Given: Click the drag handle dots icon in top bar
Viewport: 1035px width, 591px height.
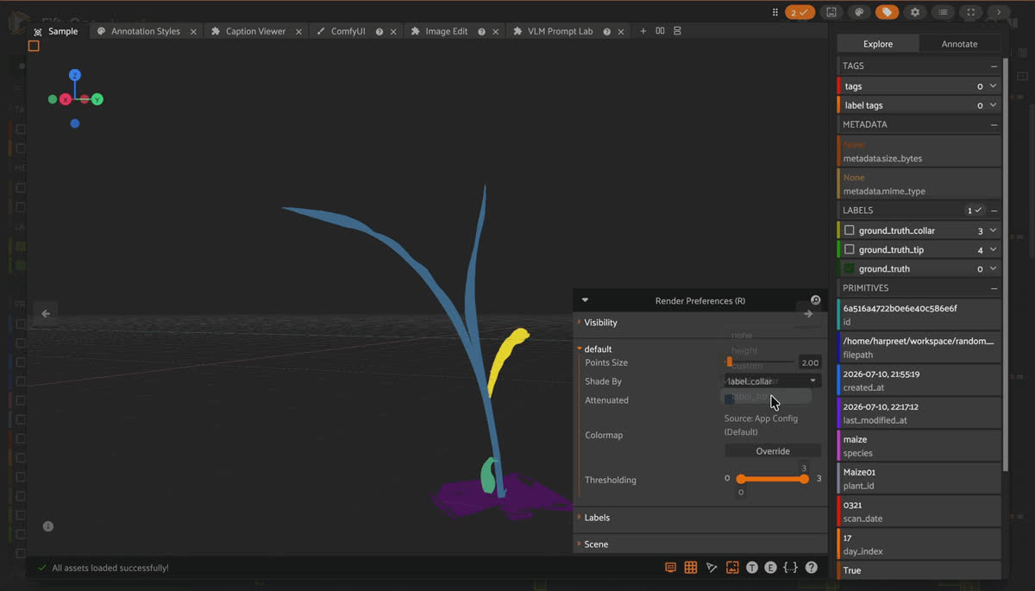Looking at the screenshot, I should coord(775,12).
